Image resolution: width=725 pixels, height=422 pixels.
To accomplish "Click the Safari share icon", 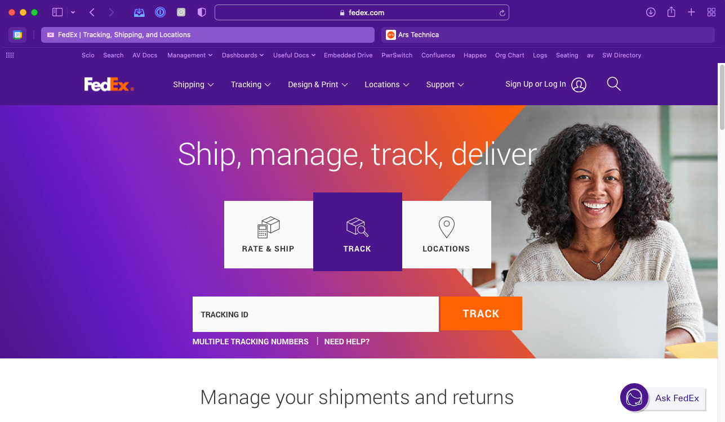I will coord(671,12).
